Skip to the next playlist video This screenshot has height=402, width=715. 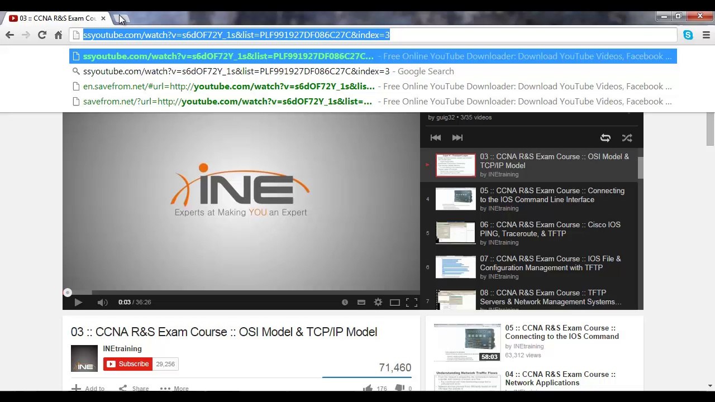pyautogui.click(x=457, y=137)
